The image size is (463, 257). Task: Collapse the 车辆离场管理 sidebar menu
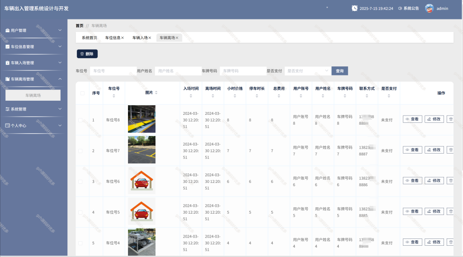coord(33,79)
